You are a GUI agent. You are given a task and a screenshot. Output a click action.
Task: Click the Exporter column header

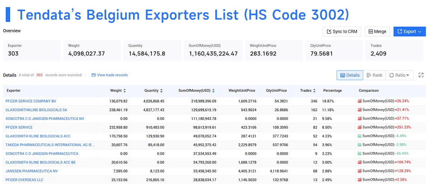(x=13, y=91)
